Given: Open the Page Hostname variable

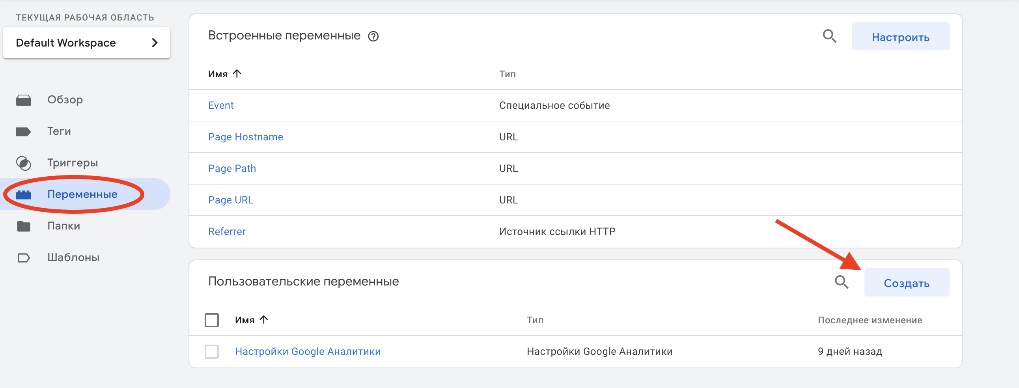Looking at the screenshot, I should coord(245,137).
